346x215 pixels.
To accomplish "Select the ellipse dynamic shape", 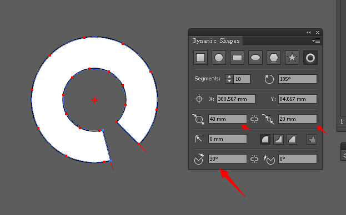I will tap(255, 58).
